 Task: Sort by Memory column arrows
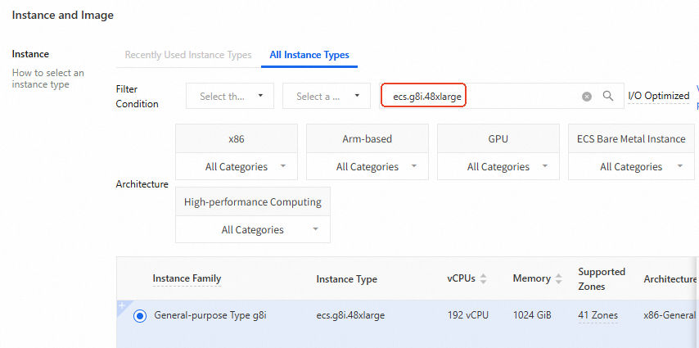pyautogui.click(x=559, y=279)
